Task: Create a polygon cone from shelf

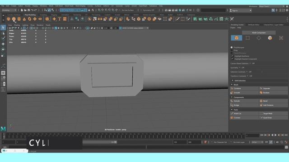Action: pos(24,19)
